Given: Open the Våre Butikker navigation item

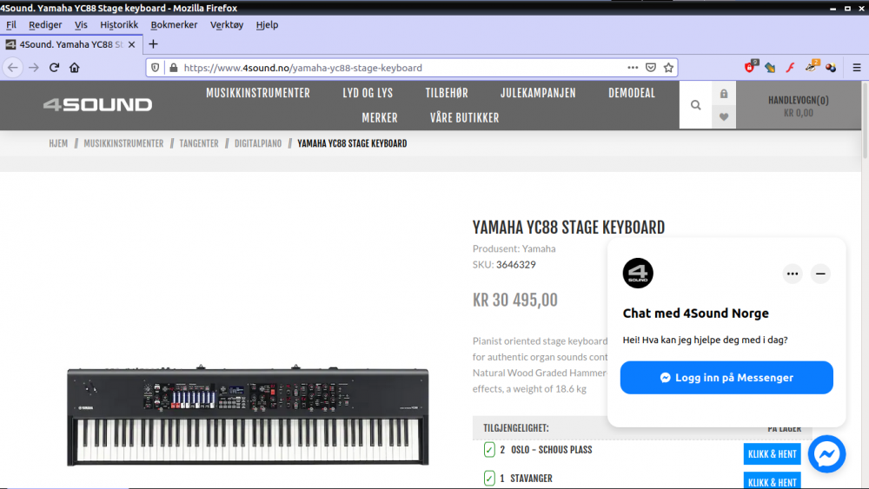Looking at the screenshot, I should tap(464, 118).
